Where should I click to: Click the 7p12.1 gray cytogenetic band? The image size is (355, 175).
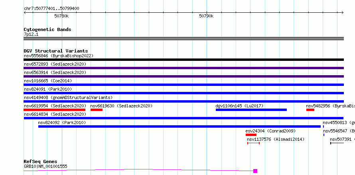183,39
